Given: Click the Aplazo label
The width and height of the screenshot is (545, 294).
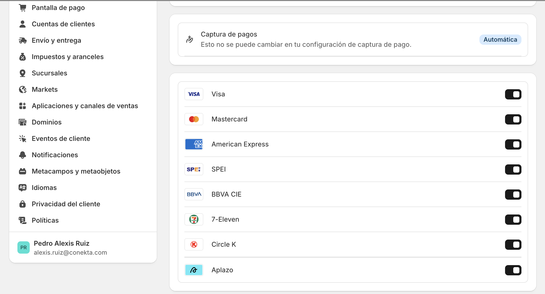Looking at the screenshot, I should point(222,270).
